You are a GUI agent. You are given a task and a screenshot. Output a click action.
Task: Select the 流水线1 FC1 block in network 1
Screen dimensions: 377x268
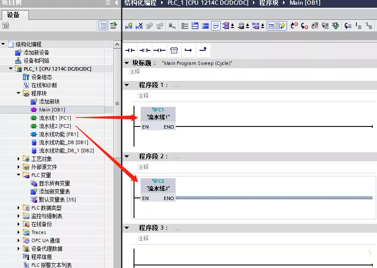pos(158,117)
